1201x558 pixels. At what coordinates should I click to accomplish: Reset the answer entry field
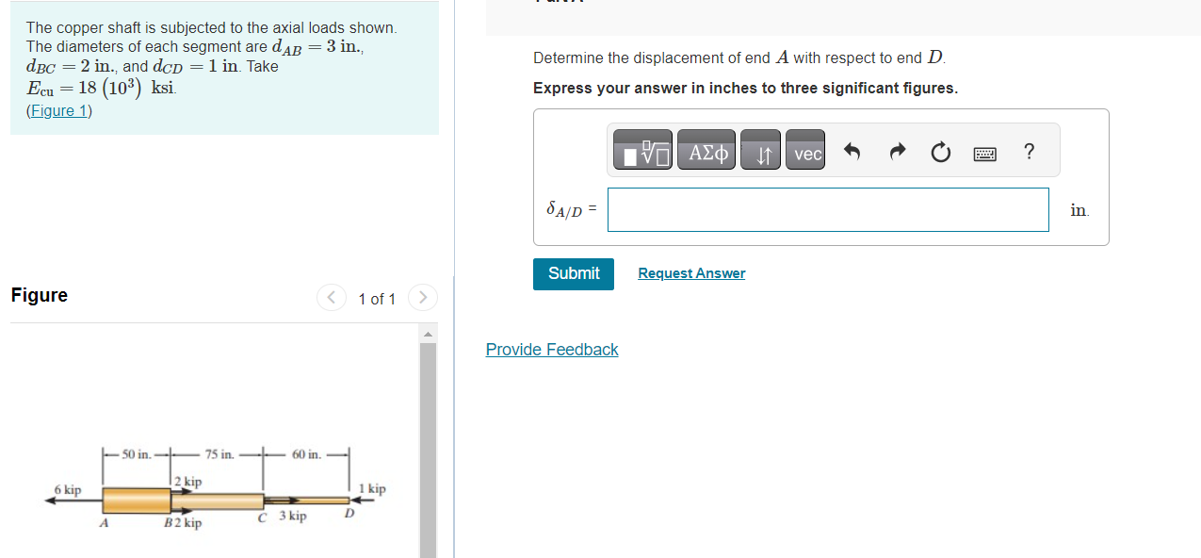940,151
